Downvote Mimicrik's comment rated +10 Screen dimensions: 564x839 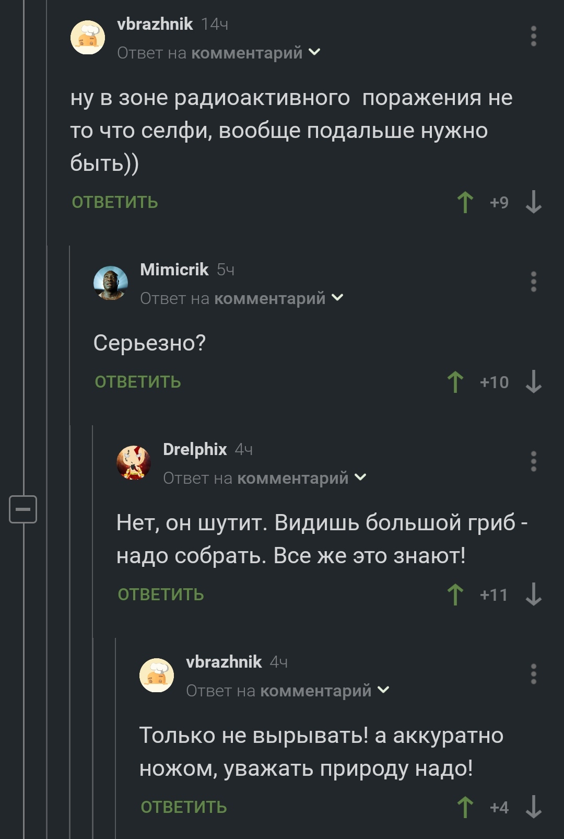pyautogui.click(x=533, y=382)
